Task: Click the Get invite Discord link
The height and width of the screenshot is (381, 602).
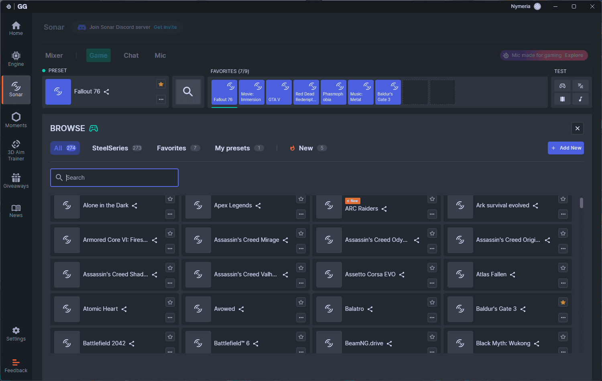Action: [165, 27]
